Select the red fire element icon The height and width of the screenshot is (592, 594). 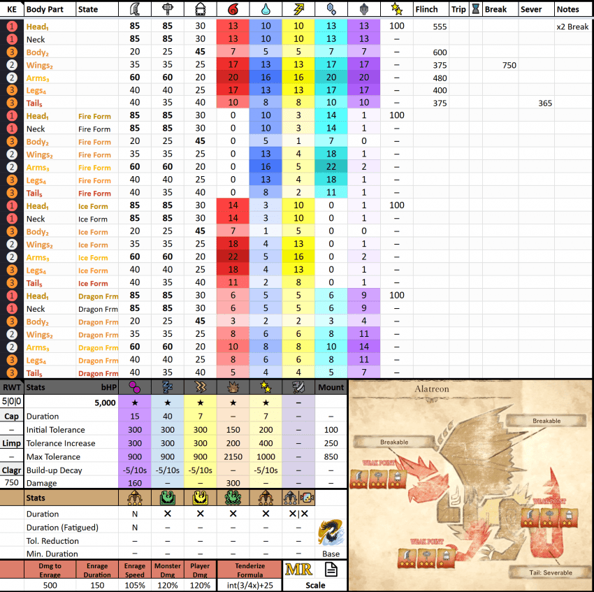(233, 8)
